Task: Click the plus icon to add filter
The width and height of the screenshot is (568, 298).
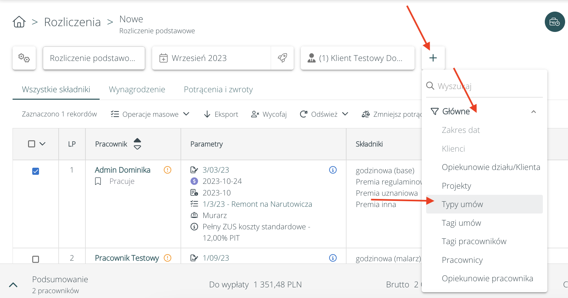Action: [x=433, y=58]
